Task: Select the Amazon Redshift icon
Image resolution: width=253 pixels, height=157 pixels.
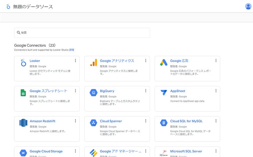Action: coord(23,123)
